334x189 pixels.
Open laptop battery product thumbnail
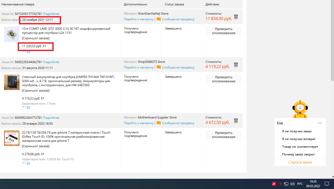coord(12,82)
